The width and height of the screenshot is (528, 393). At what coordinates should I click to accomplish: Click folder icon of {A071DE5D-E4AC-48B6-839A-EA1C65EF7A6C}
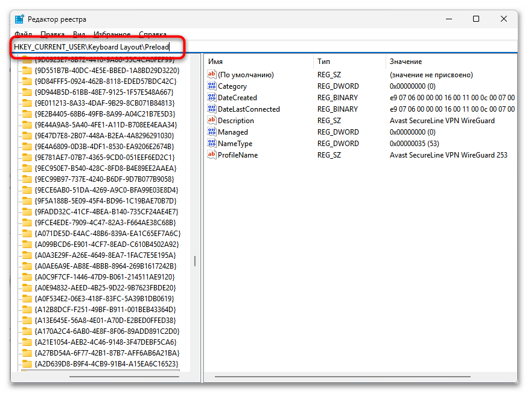pos(27,234)
